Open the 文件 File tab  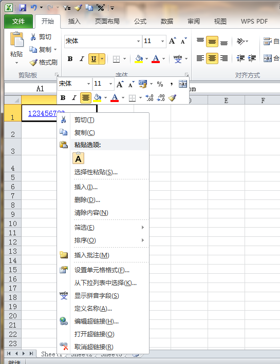[x=18, y=22]
